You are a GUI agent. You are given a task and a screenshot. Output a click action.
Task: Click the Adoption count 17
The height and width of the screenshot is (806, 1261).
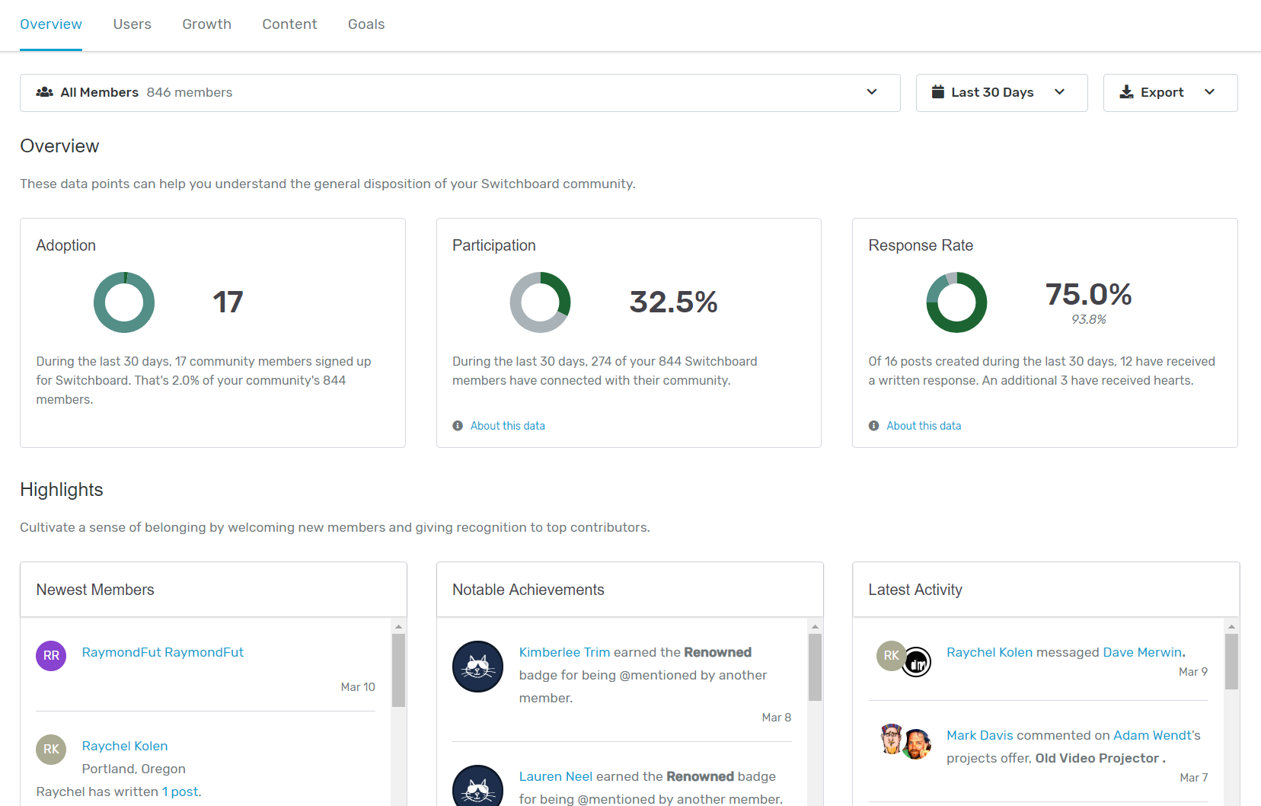(228, 302)
